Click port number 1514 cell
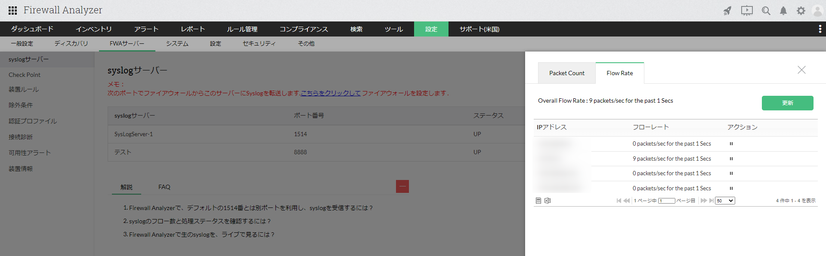The width and height of the screenshot is (826, 256). point(300,134)
